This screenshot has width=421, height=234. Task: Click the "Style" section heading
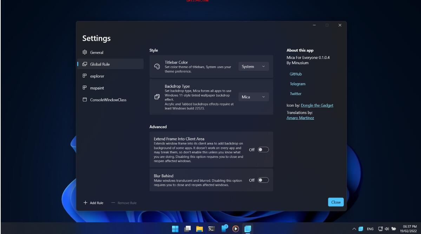tap(153, 50)
